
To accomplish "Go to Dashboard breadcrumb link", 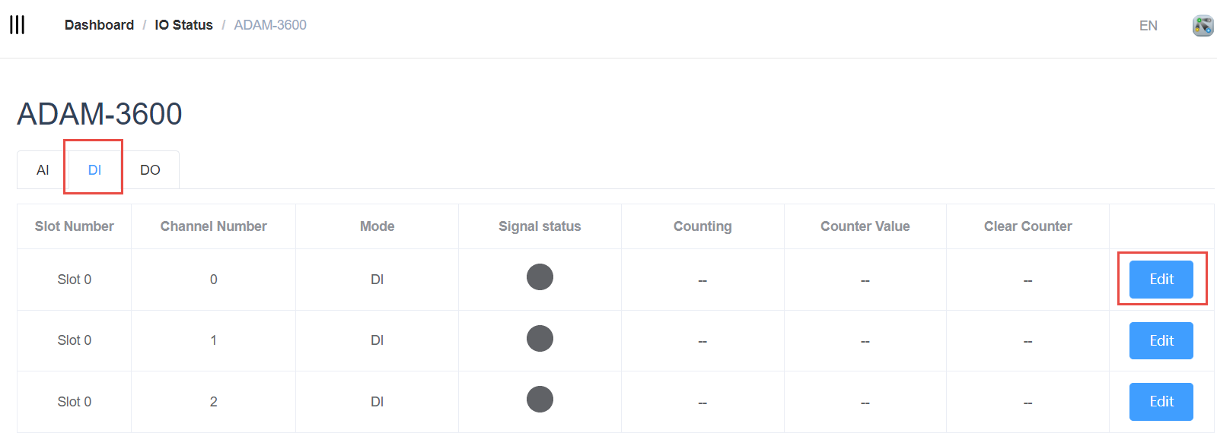I will coord(99,25).
